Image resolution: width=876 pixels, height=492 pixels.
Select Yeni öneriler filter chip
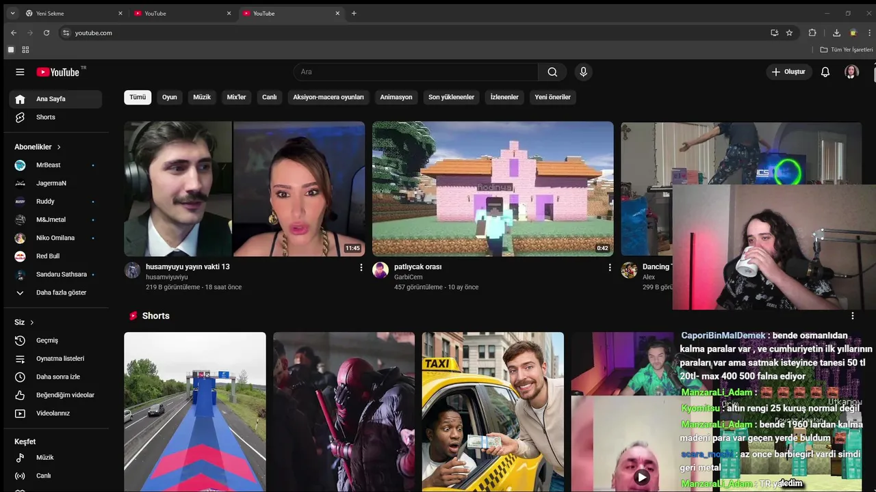point(552,97)
